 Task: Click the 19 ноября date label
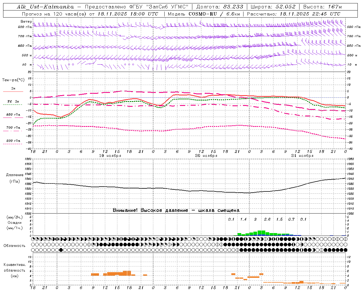[x=110, y=156]
